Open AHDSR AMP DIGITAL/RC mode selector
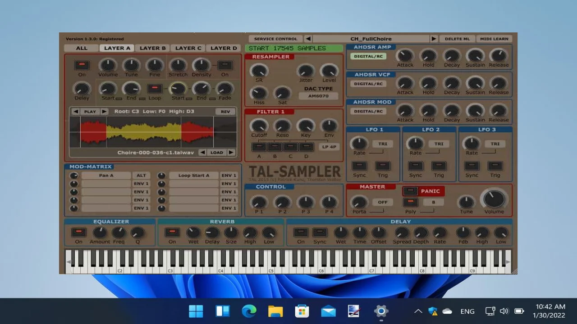The height and width of the screenshot is (324, 577). (368, 56)
